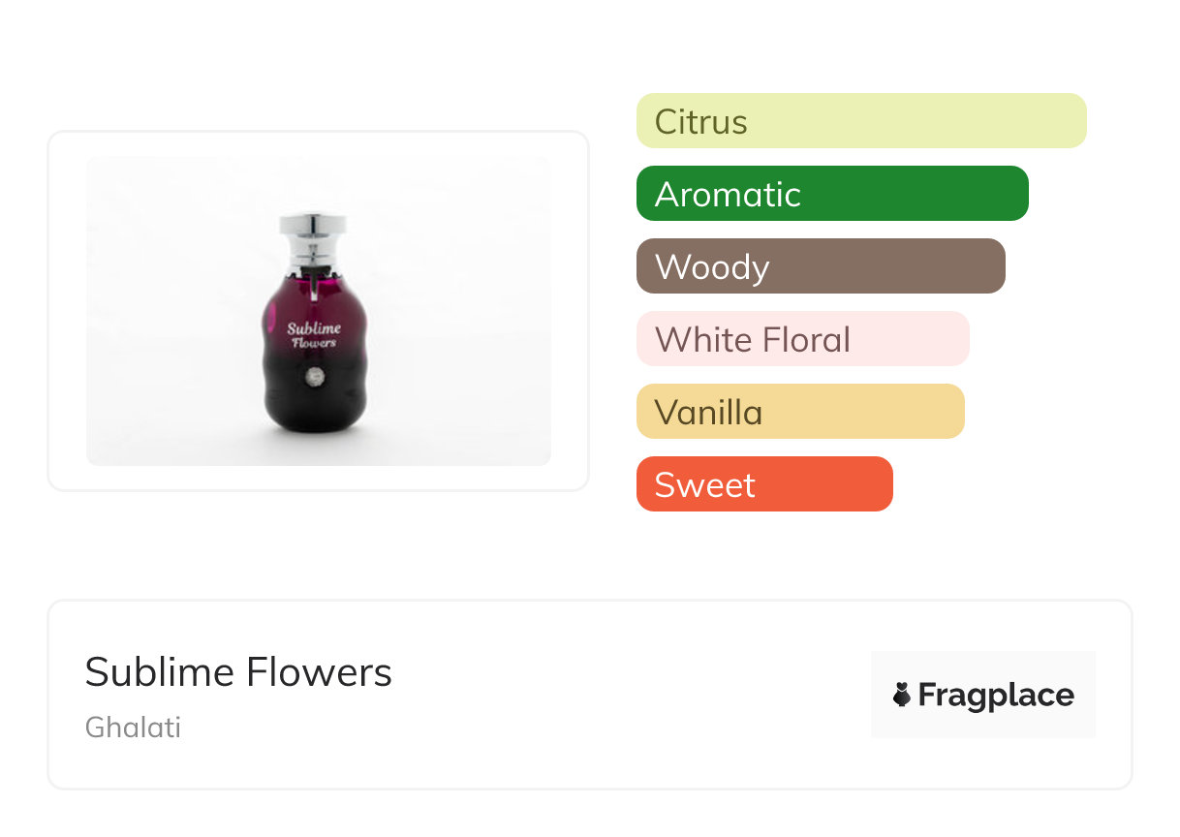Click the Sublime Flowers label on the bottle
Viewport: 1180px width, 837px height.
tap(313, 335)
